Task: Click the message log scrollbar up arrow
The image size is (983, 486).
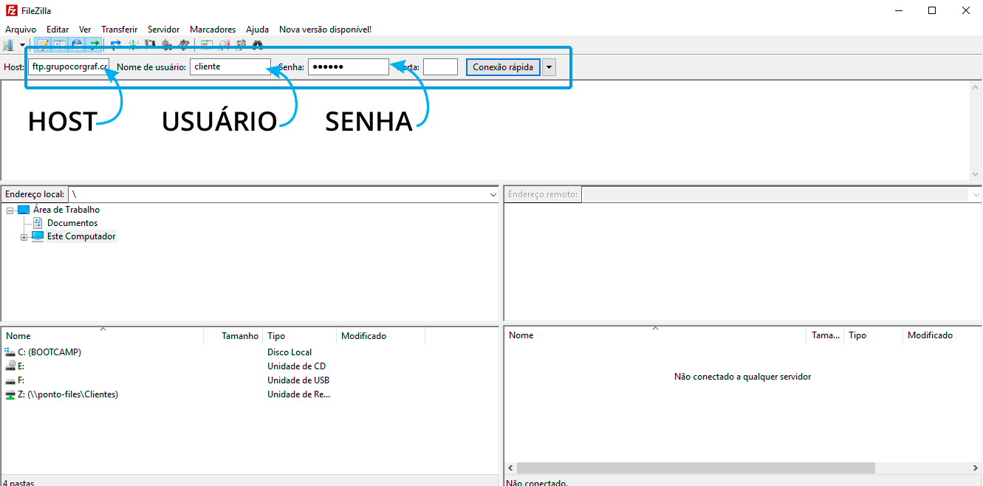Action: point(976,86)
